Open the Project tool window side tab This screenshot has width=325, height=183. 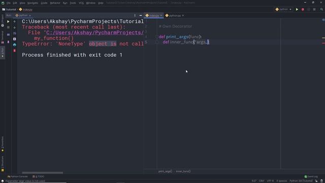pyautogui.click(x=3, y=21)
